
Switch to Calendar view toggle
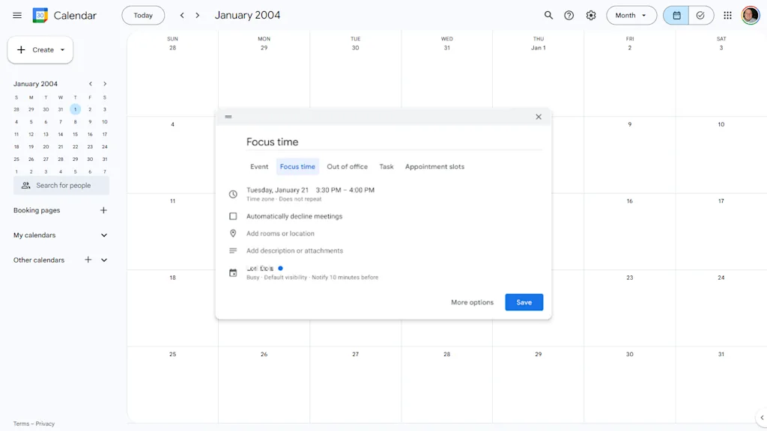coord(676,15)
